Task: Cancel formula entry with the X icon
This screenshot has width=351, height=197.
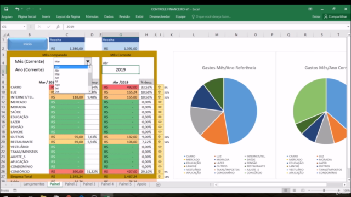Action: (39, 27)
